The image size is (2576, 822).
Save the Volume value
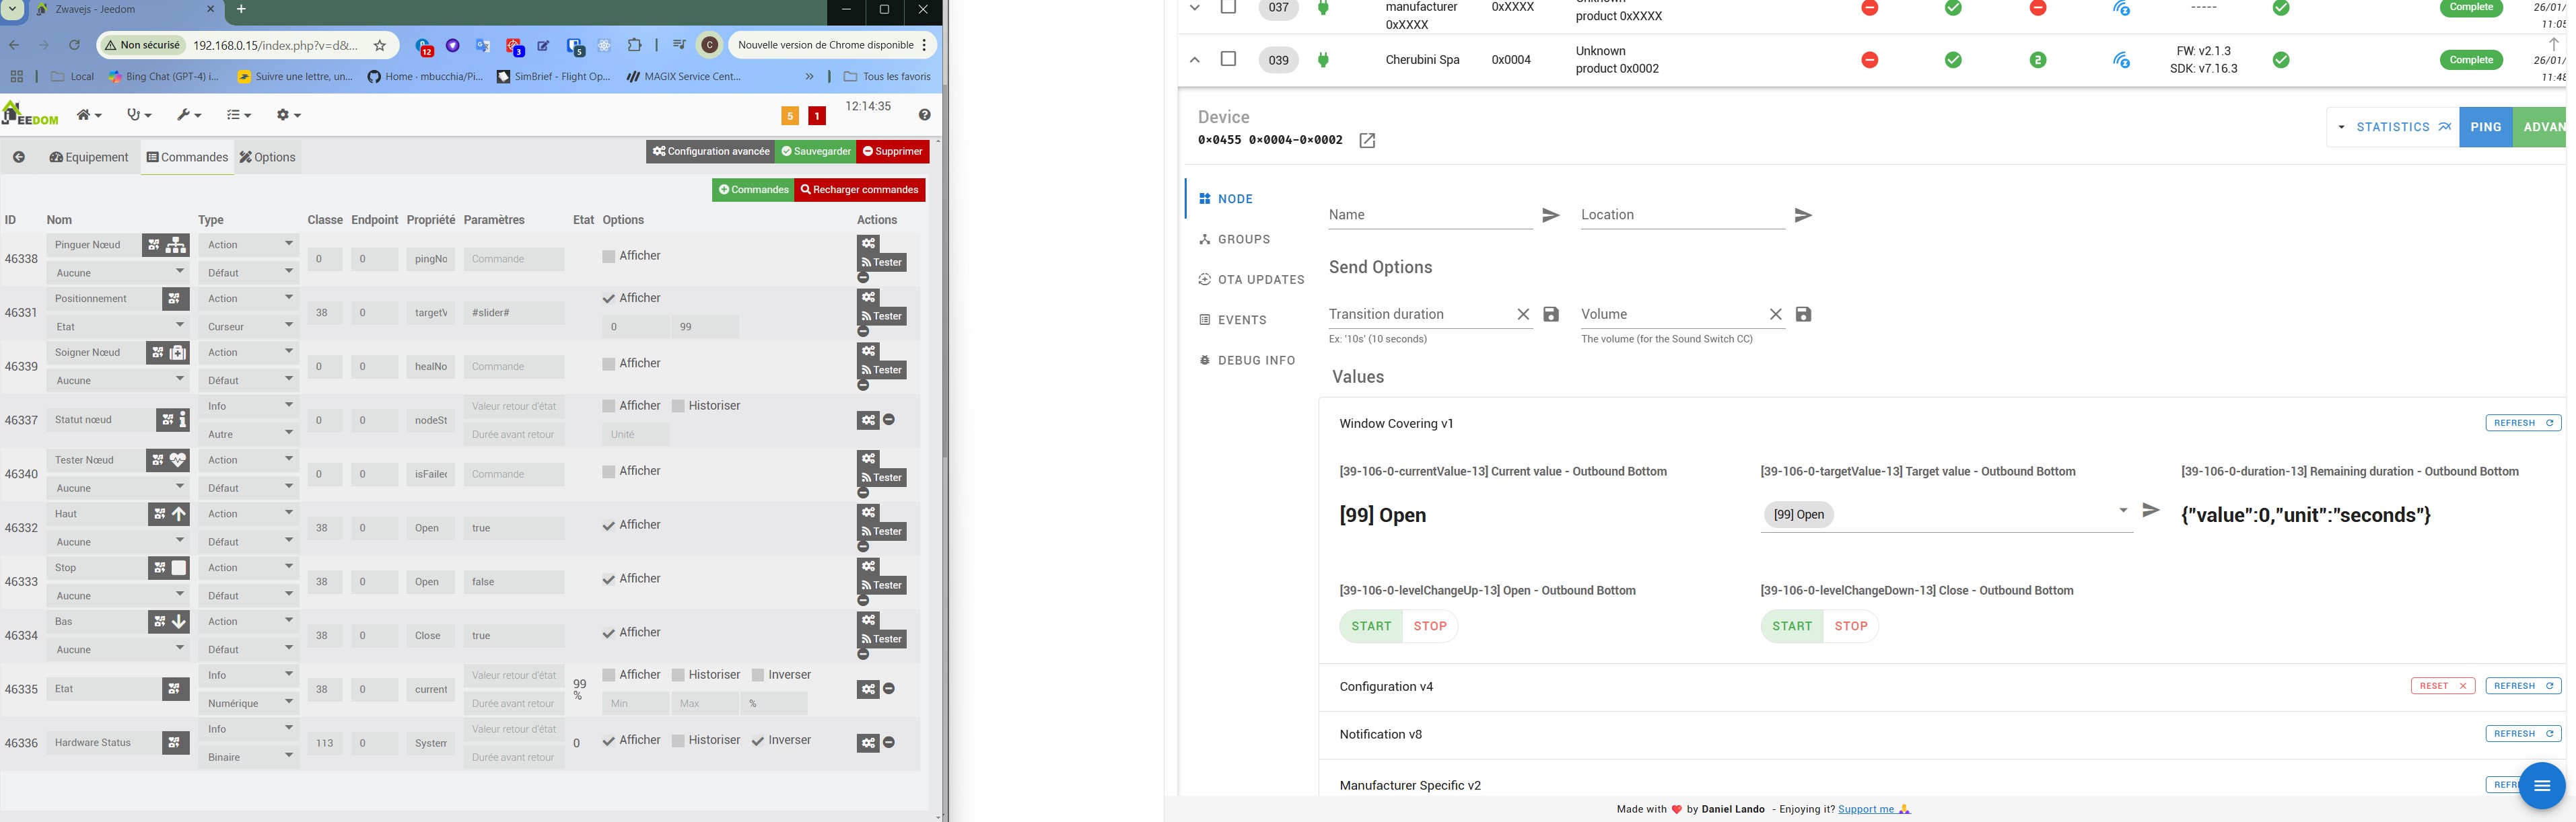pyautogui.click(x=1803, y=315)
